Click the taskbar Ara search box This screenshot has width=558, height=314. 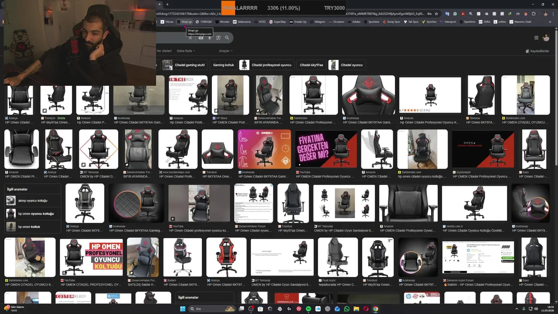tap(212, 309)
